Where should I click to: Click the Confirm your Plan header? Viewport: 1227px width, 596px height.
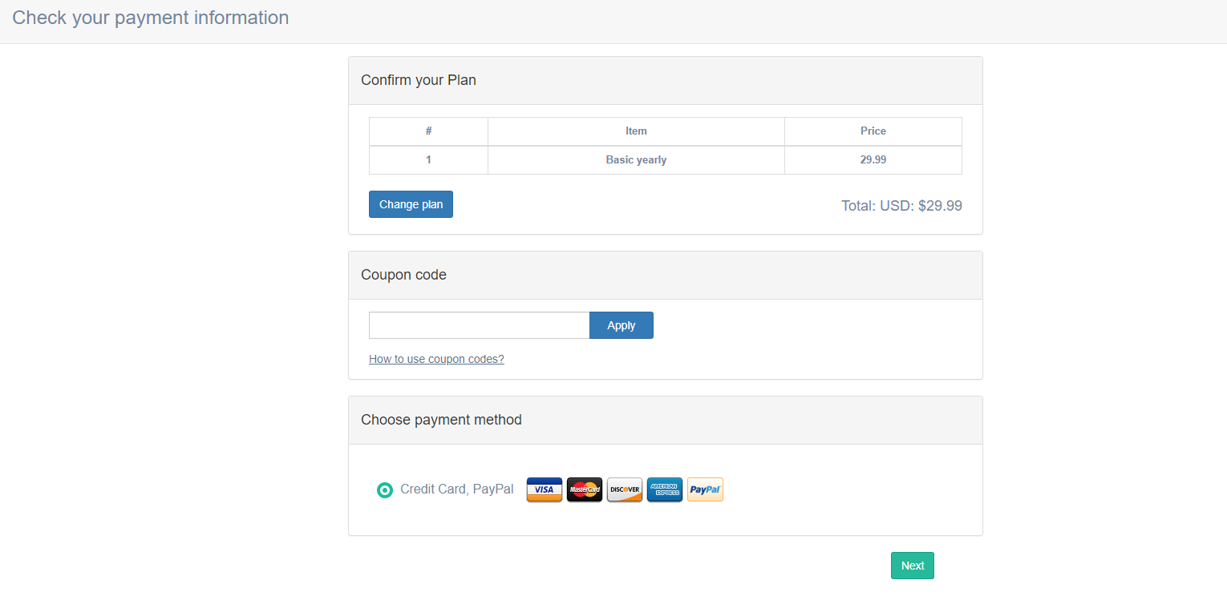(x=418, y=79)
